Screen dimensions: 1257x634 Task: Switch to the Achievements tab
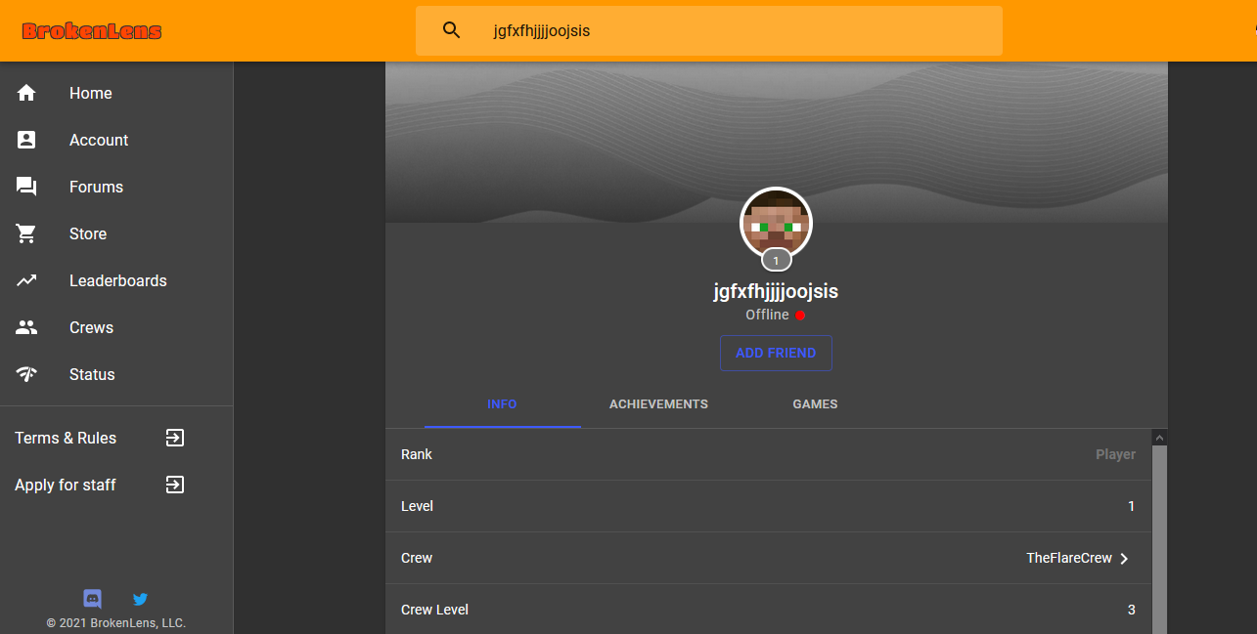coord(658,404)
